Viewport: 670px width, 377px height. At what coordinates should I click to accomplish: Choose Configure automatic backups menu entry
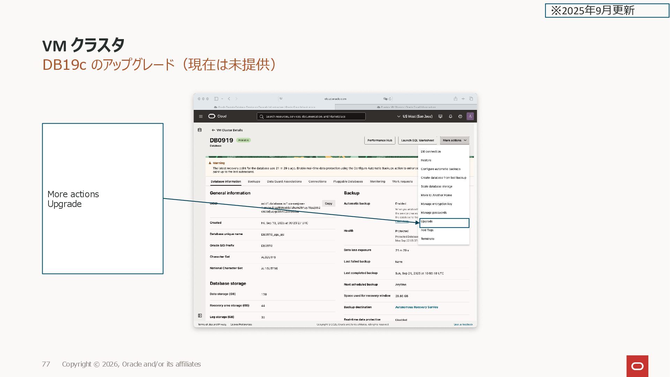(440, 169)
